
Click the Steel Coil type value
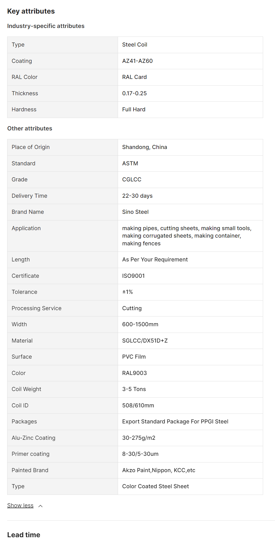tap(135, 45)
